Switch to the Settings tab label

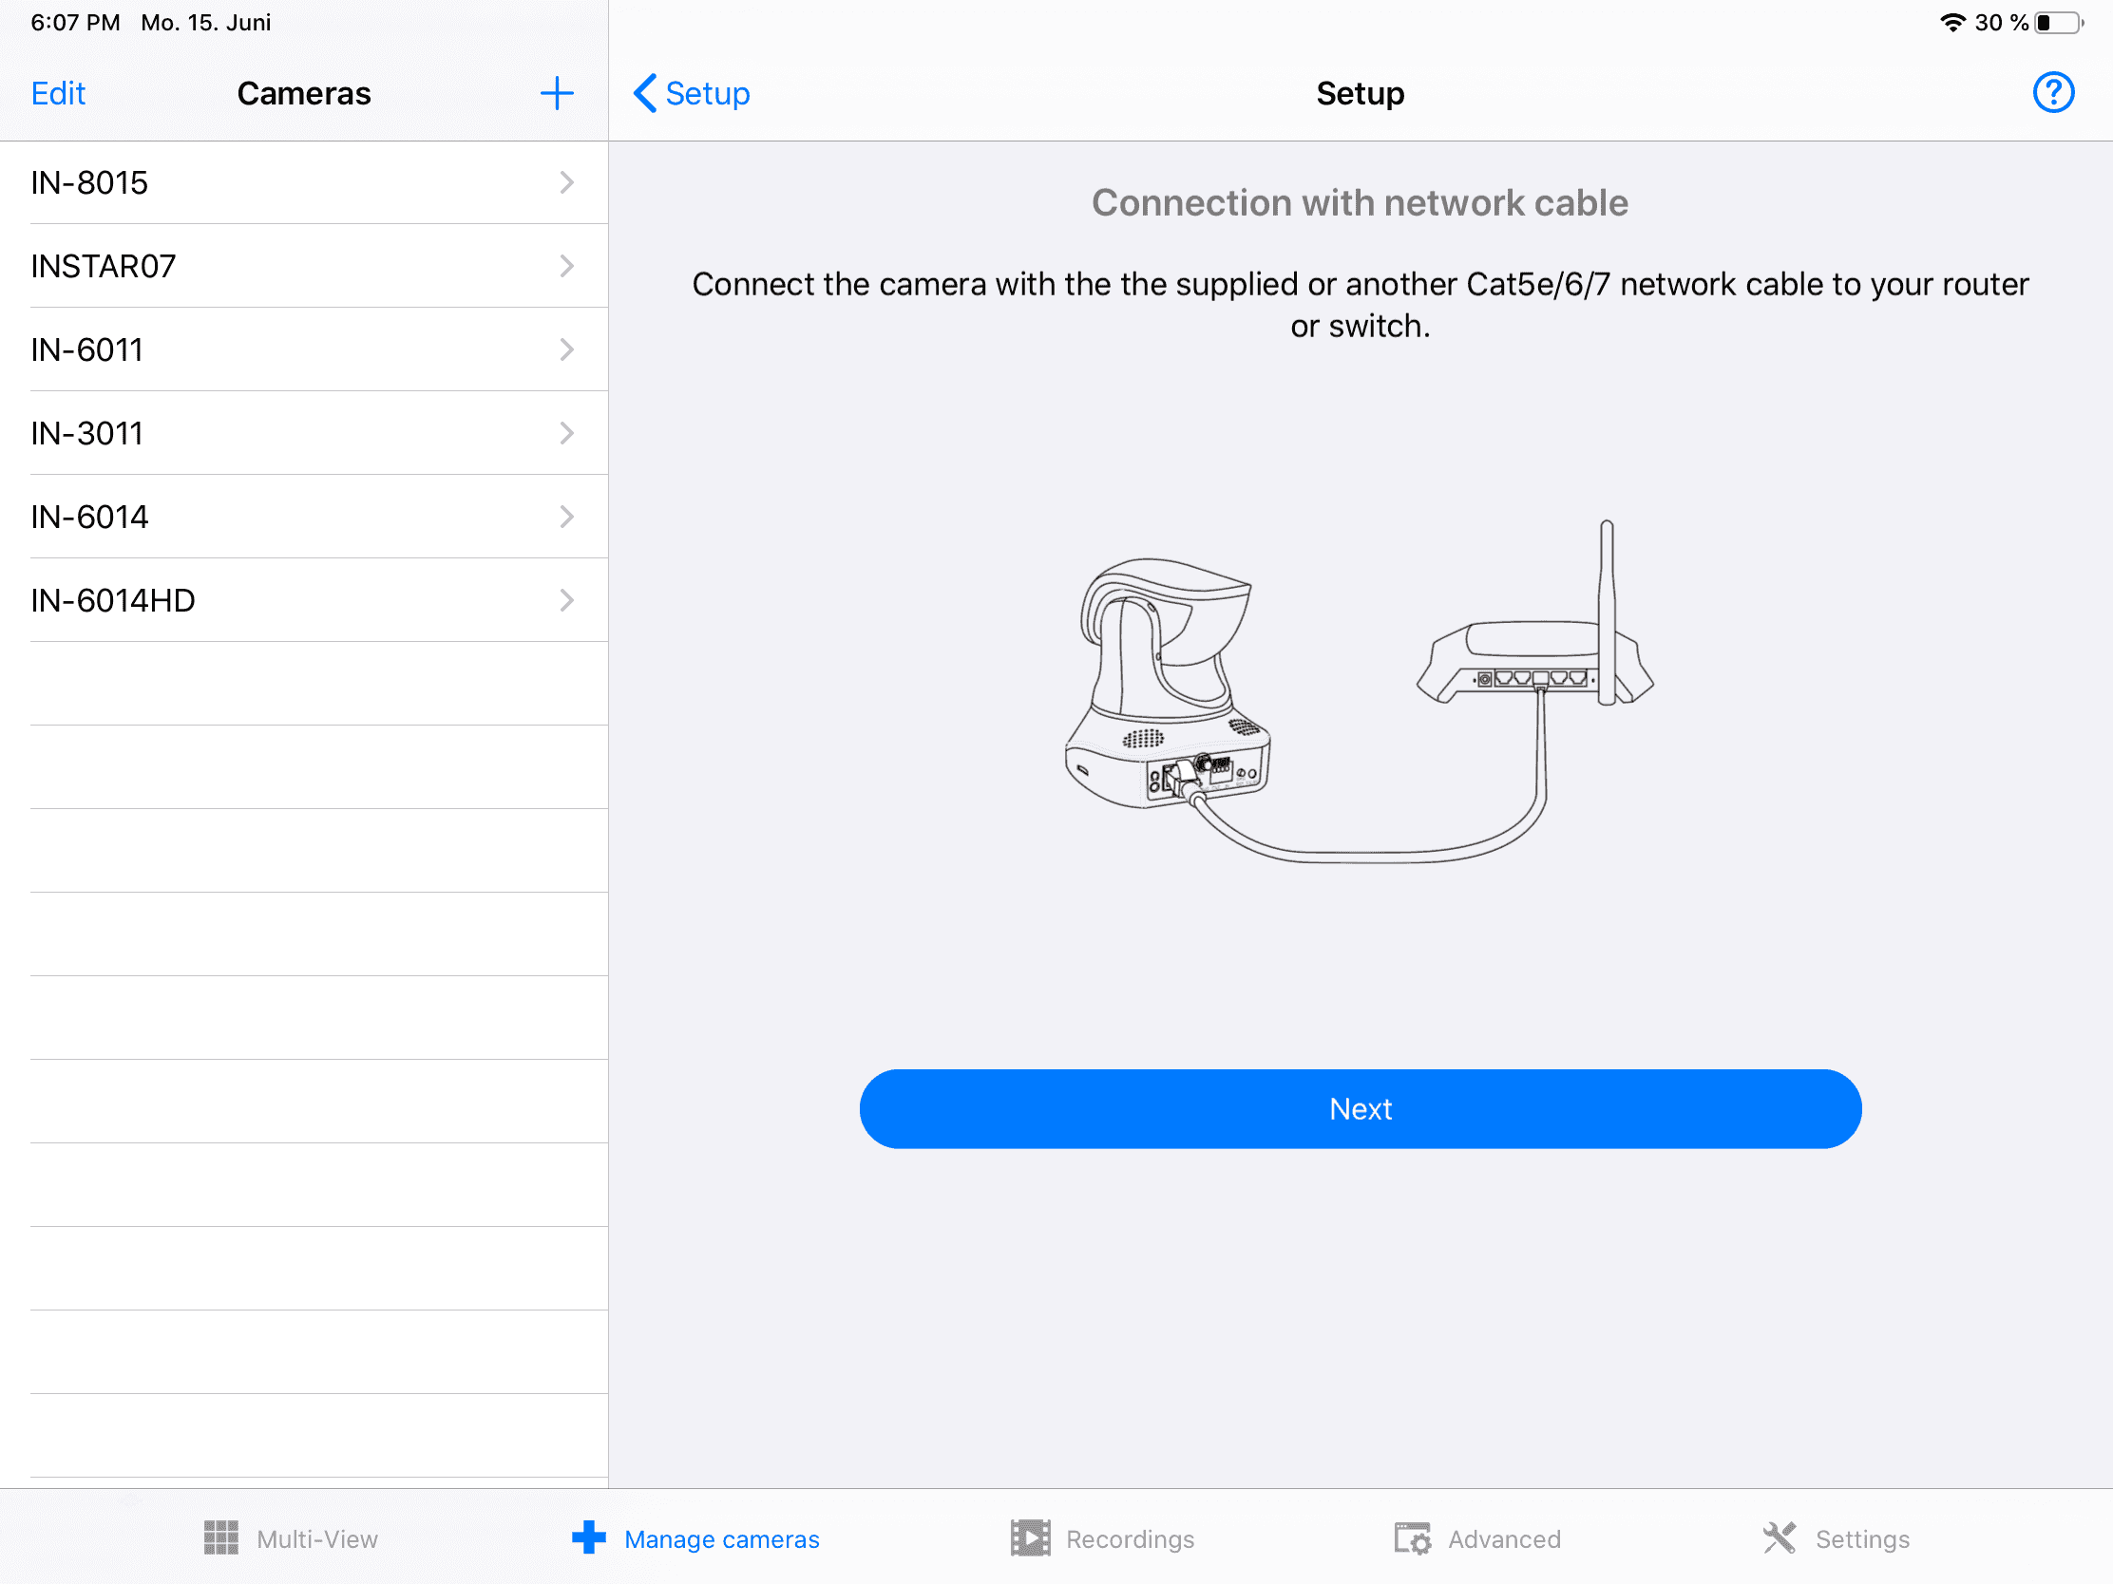pos(1862,1539)
